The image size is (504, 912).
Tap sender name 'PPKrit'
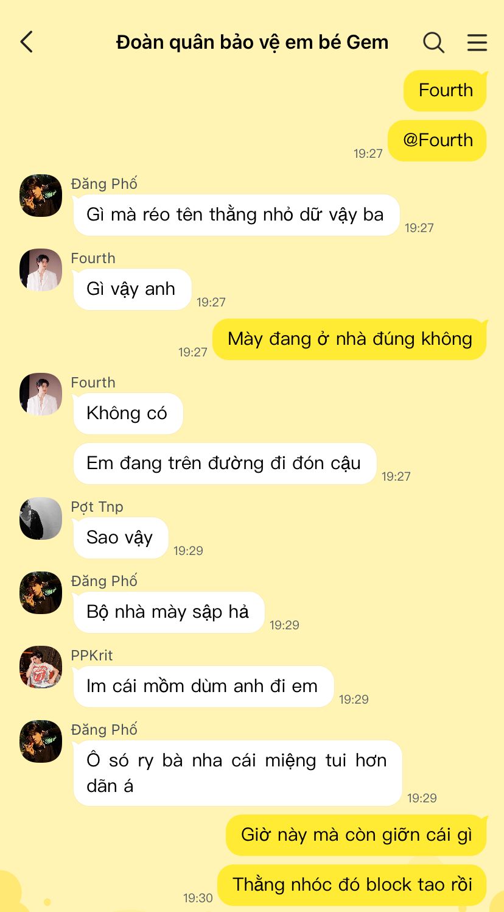92,656
